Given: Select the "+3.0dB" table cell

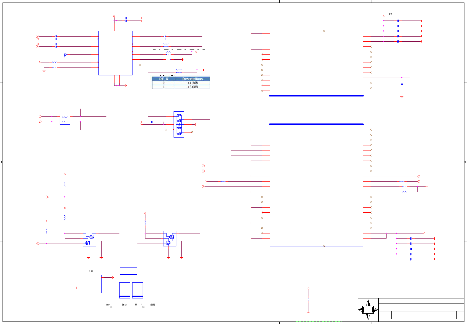Looking at the screenshot, I should pyautogui.click(x=192, y=87).
